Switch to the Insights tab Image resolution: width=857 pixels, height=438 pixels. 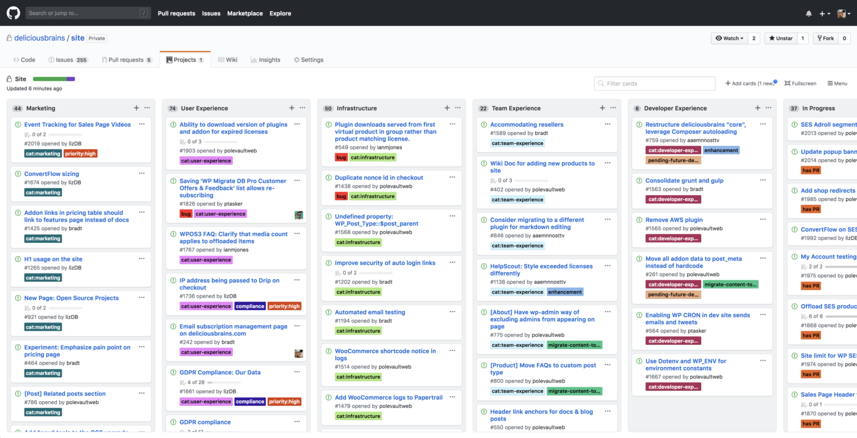[x=265, y=59]
